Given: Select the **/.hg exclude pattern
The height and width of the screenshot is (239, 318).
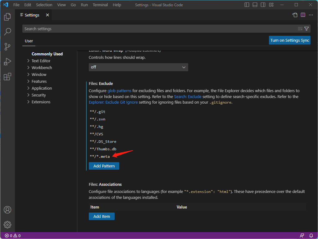Looking at the screenshot, I should tap(97, 127).
